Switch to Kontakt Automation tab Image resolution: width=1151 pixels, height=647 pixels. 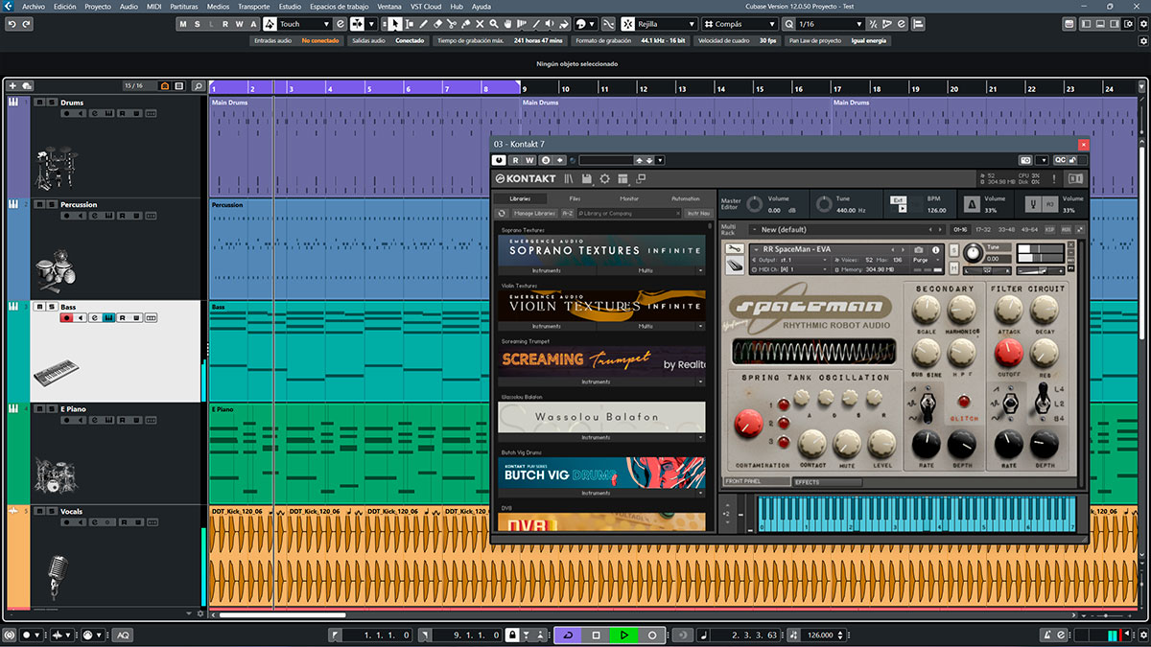pos(686,198)
